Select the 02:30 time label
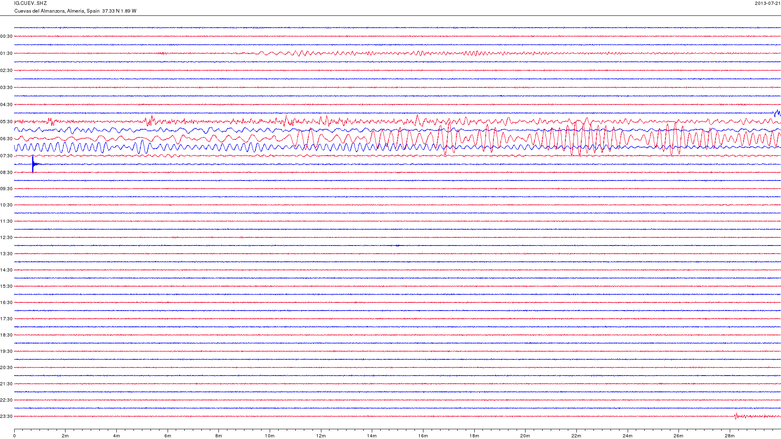 click(x=7, y=70)
